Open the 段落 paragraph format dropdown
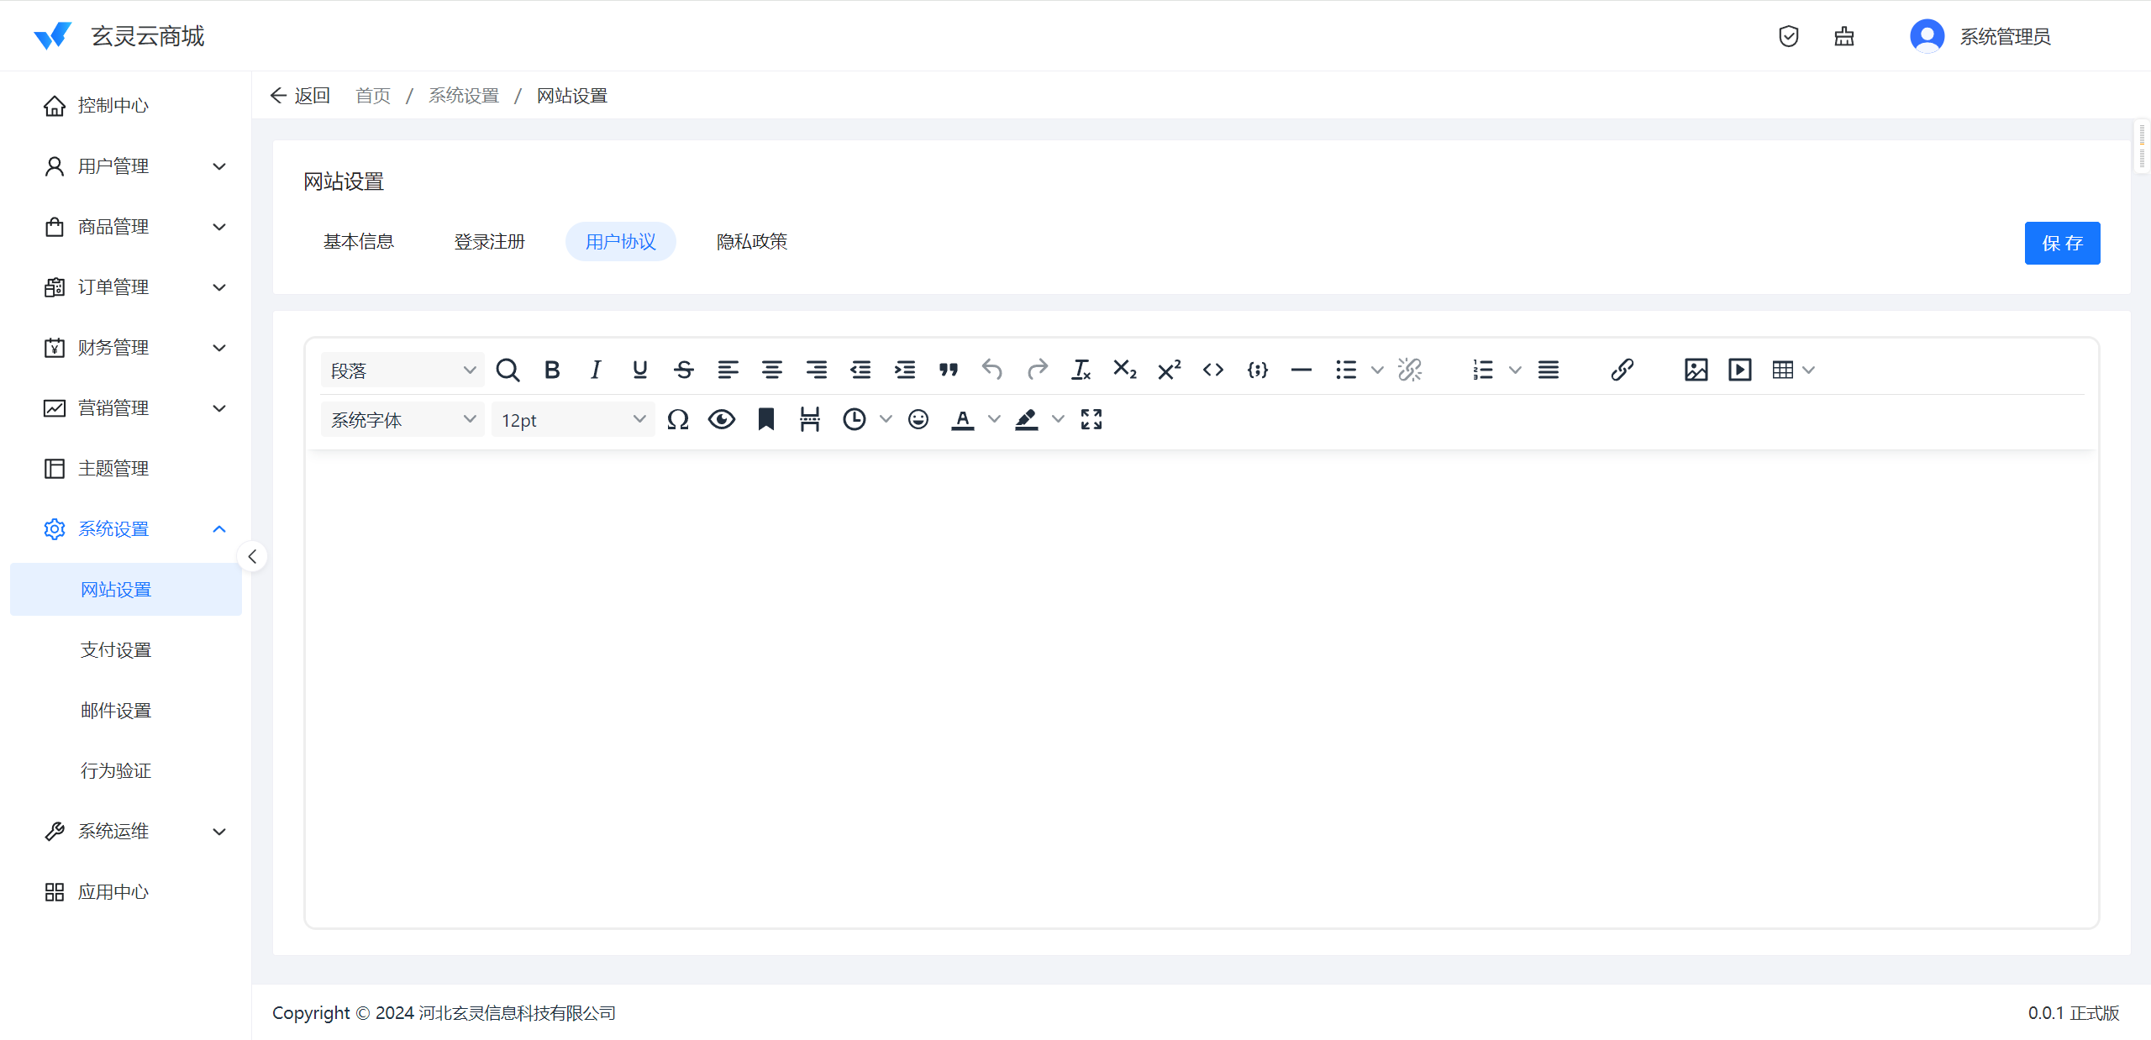2151x1040 pixels. pos(402,370)
